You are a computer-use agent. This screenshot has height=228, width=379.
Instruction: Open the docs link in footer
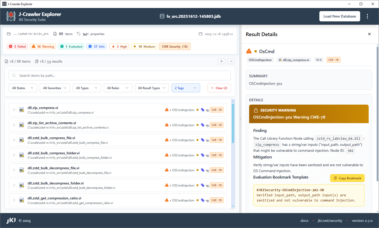(x=304, y=221)
